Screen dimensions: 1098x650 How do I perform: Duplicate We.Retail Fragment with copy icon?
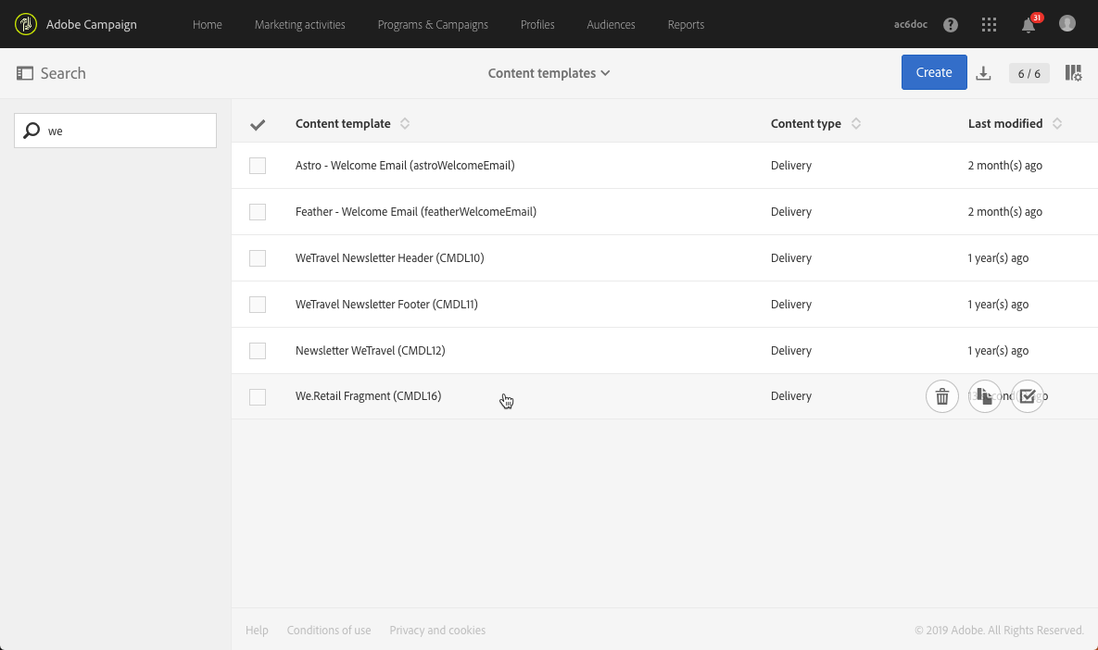pos(985,396)
